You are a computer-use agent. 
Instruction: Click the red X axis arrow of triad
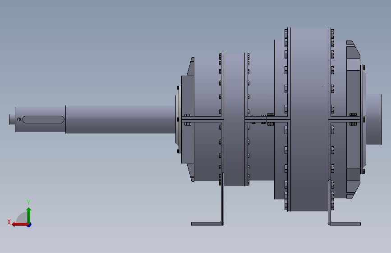coord(19,225)
